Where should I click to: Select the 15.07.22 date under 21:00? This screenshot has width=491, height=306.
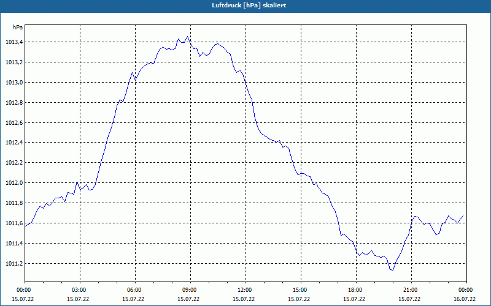pos(409,299)
